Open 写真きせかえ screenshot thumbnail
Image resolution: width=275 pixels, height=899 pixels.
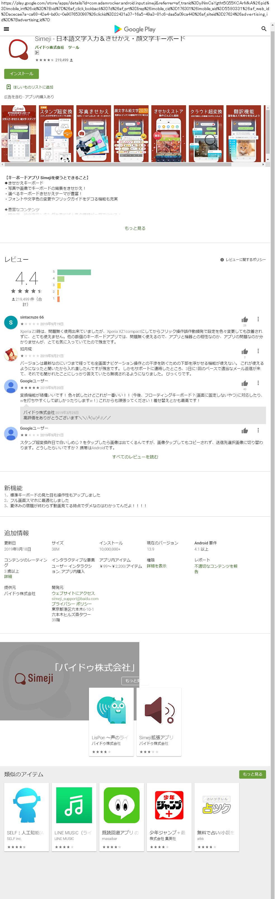(x=93, y=134)
